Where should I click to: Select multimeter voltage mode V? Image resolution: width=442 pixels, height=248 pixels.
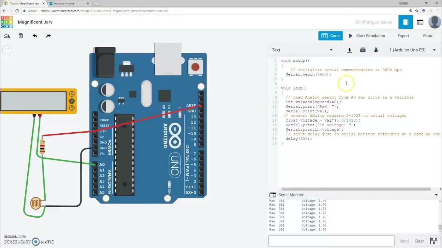tap(72, 101)
